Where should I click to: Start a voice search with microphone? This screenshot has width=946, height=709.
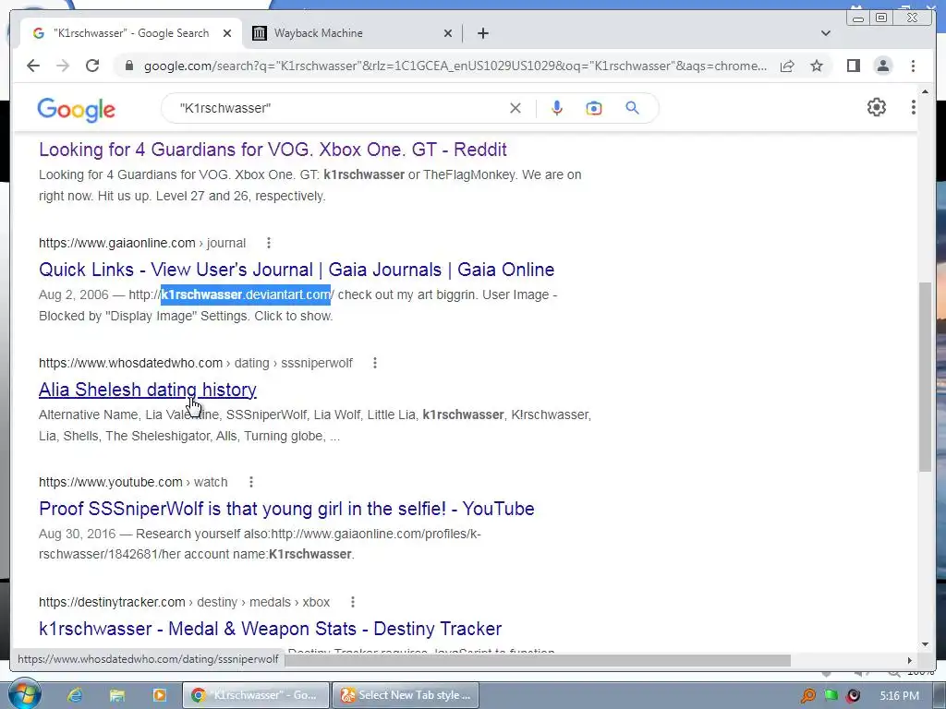coord(557,108)
